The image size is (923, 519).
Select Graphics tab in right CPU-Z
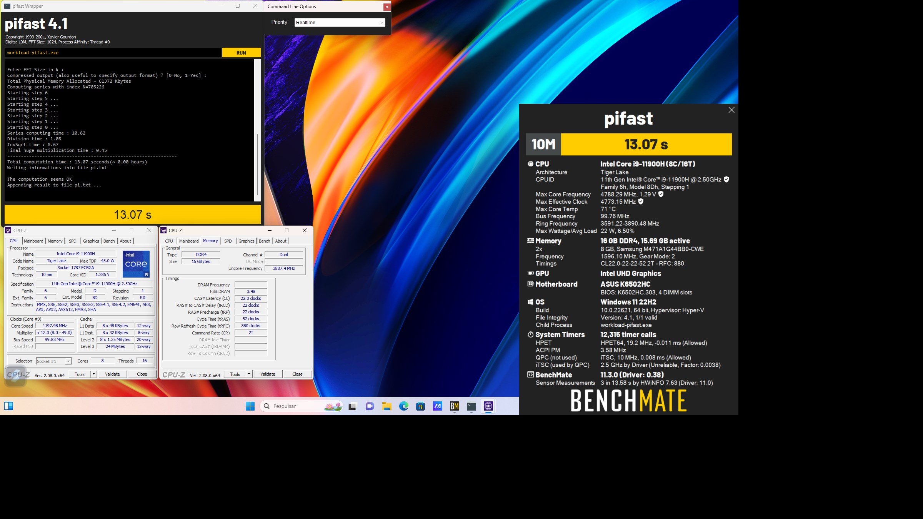[x=247, y=241]
